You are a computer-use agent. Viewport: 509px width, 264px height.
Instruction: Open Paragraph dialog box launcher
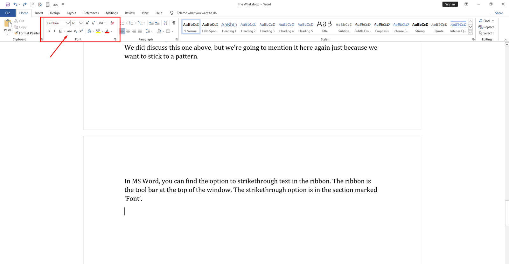coord(177,39)
